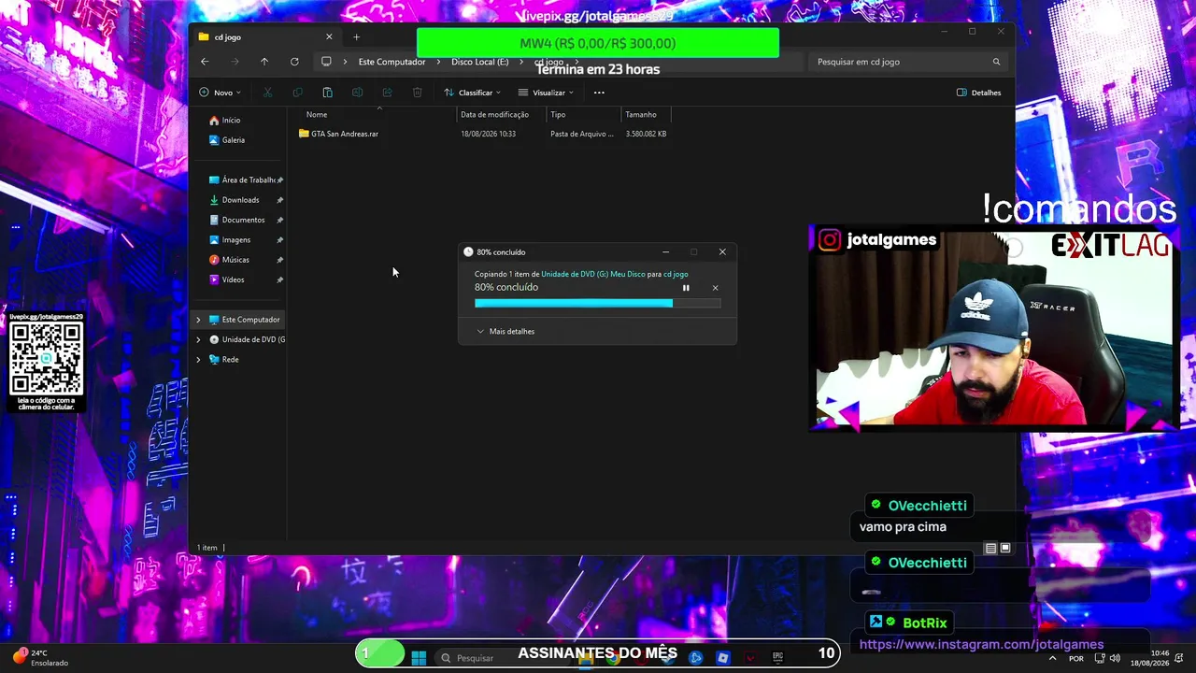Open the three-dots more options menu

pyautogui.click(x=599, y=93)
